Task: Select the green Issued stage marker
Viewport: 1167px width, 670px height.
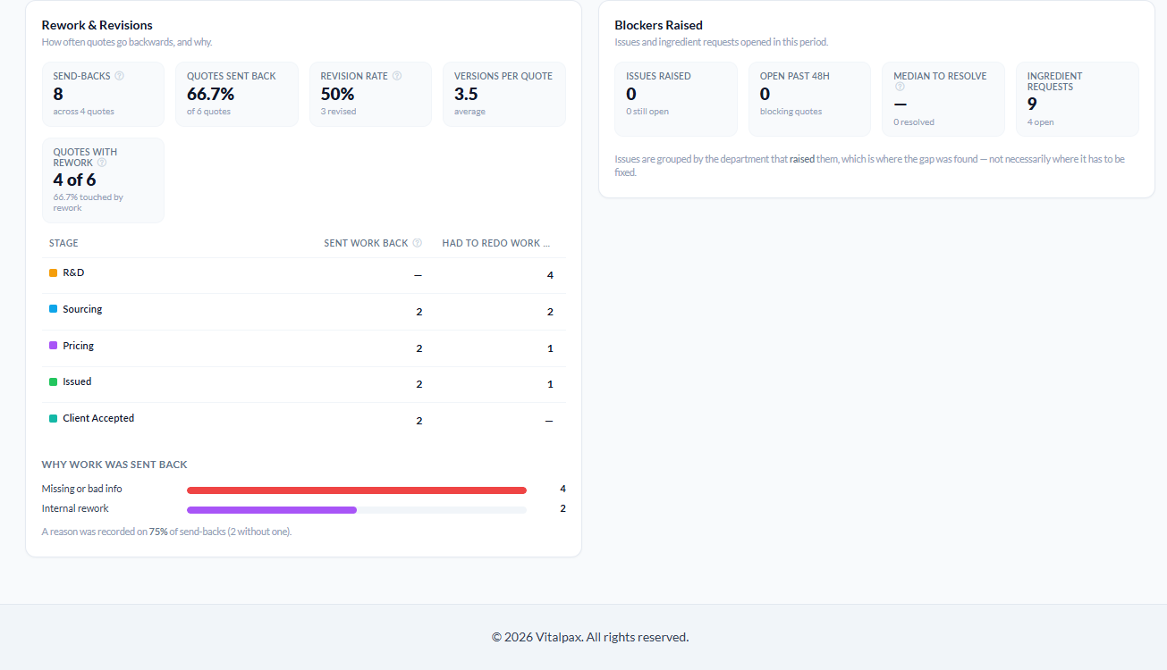Action: [54, 382]
